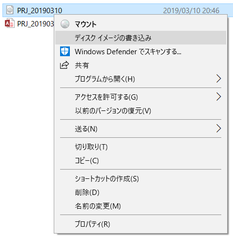Click the share arrow icon next to 共有
Viewport: 233px width, 237px height.
64,65
